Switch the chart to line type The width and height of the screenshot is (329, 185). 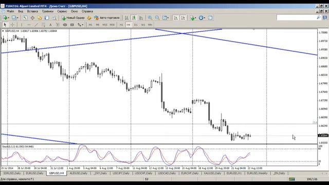141,18
